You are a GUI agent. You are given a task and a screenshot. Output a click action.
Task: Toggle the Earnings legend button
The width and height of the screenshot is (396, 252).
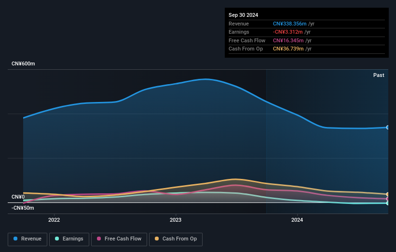point(69,239)
